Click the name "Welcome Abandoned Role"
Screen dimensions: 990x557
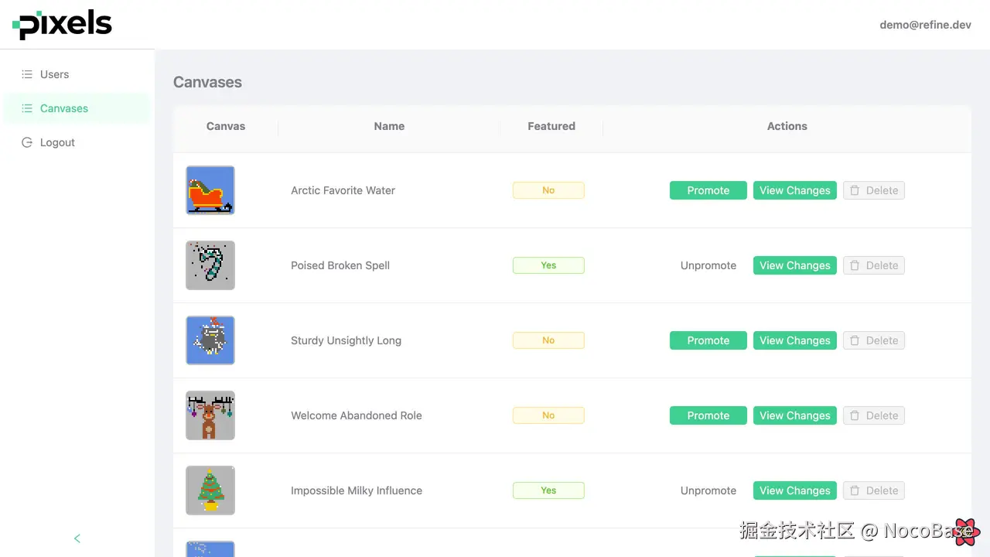tap(357, 415)
